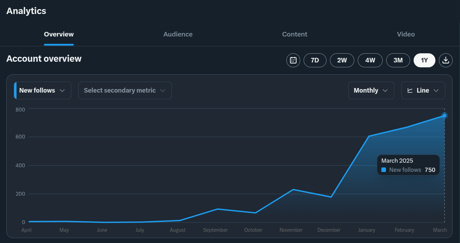Screen dimensions: 460x243
Task: Switch to the Audience tab
Action: tap(178, 34)
